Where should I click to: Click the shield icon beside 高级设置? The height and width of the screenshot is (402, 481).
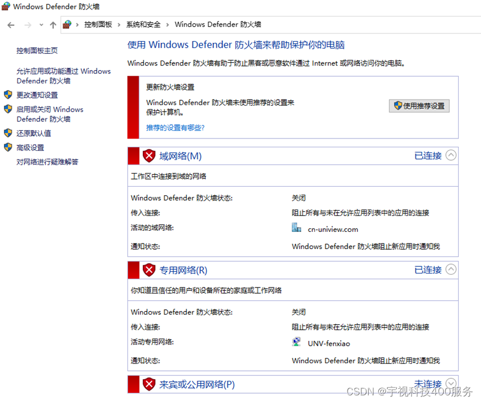tap(8, 147)
